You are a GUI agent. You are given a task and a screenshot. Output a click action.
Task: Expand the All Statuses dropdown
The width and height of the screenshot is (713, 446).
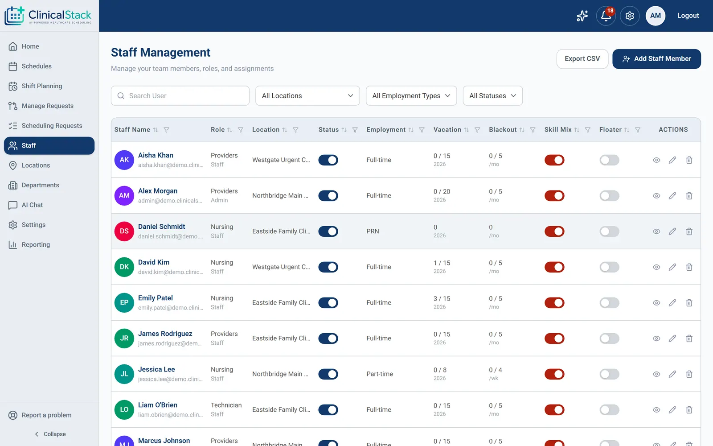pyautogui.click(x=493, y=96)
